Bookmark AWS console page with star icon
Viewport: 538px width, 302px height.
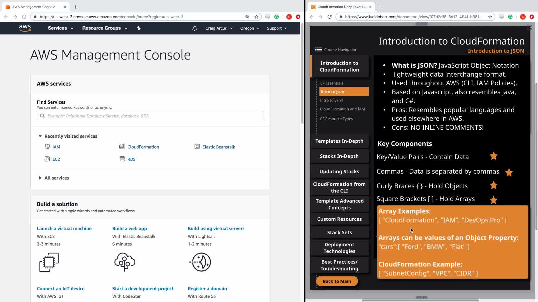256,17
